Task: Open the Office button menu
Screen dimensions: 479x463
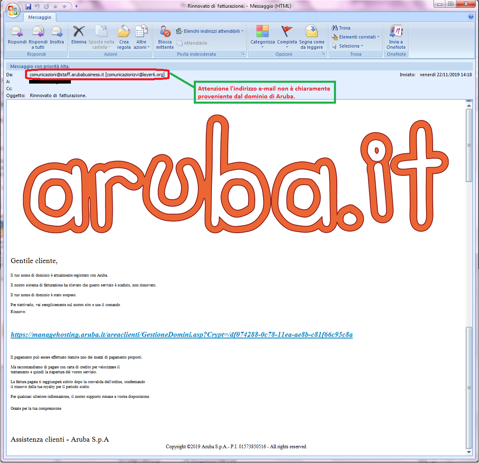Action: click(x=13, y=10)
